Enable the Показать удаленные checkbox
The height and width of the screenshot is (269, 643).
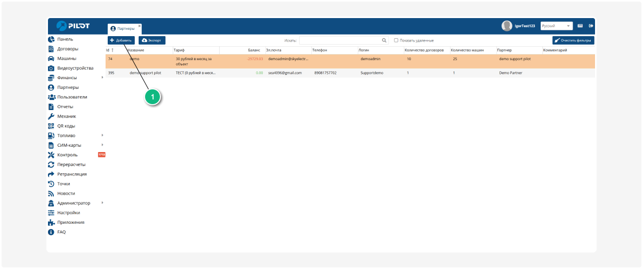coord(396,40)
